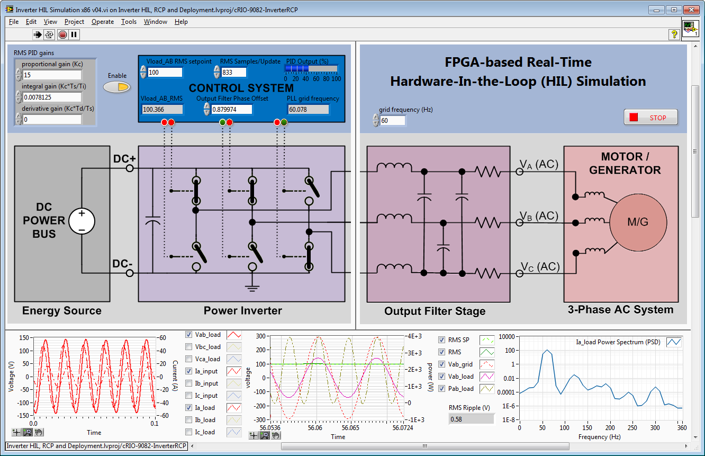The height and width of the screenshot is (456, 705).
Task: Click the grid frequency stepper arrows
Action: pos(376,120)
